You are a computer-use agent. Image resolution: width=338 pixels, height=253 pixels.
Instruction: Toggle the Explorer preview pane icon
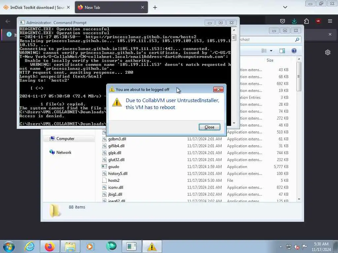pyautogui.click(x=282, y=51)
